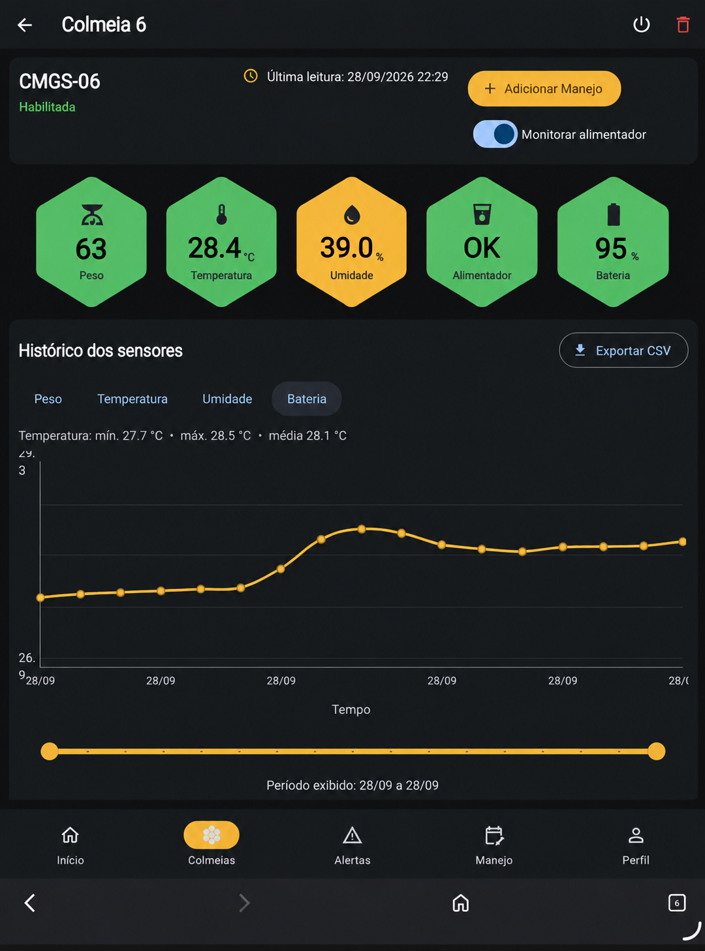Click the first data point on chart
Image resolution: width=705 pixels, height=951 pixels.
[40, 598]
